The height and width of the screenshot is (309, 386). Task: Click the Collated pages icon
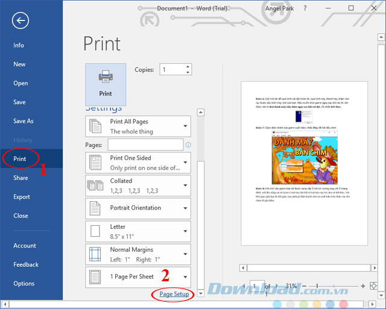95,186
